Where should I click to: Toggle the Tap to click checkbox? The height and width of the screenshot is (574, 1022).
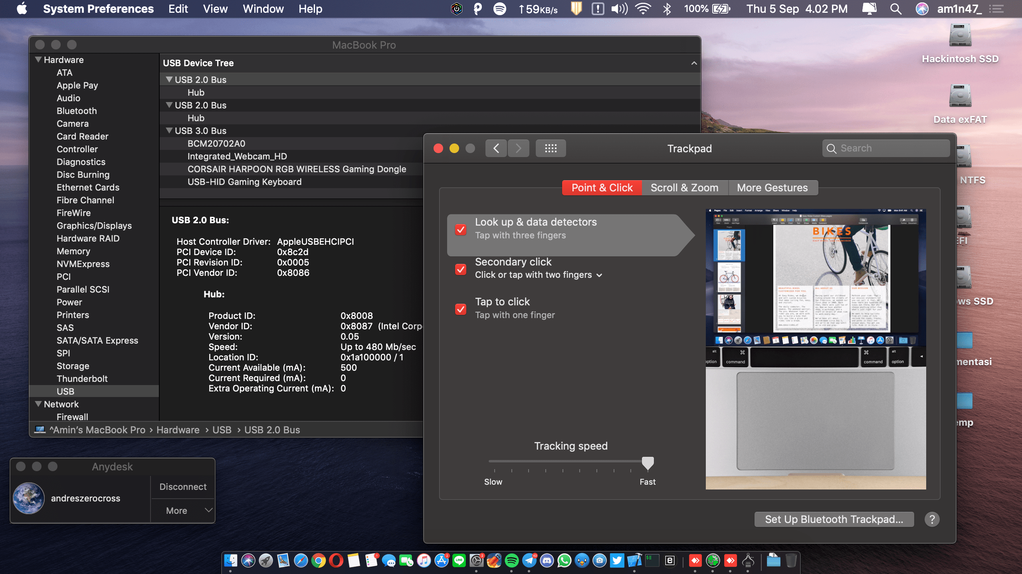[461, 309]
